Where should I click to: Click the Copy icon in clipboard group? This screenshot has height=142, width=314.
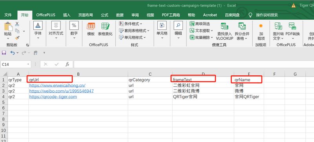coord(17,31)
